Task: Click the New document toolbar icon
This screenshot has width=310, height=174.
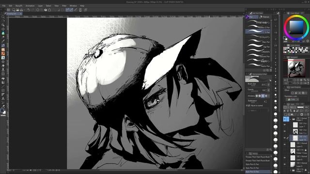Action: pyautogui.click(x=14, y=10)
